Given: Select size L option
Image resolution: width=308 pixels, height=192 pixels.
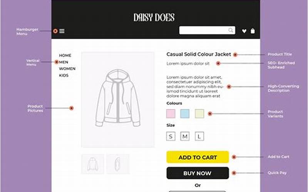Looking at the screenshot, I should [199, 136].
